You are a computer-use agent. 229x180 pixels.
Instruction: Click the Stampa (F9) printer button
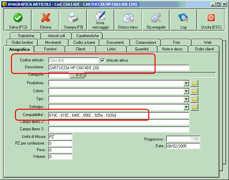tap(73, 20)
